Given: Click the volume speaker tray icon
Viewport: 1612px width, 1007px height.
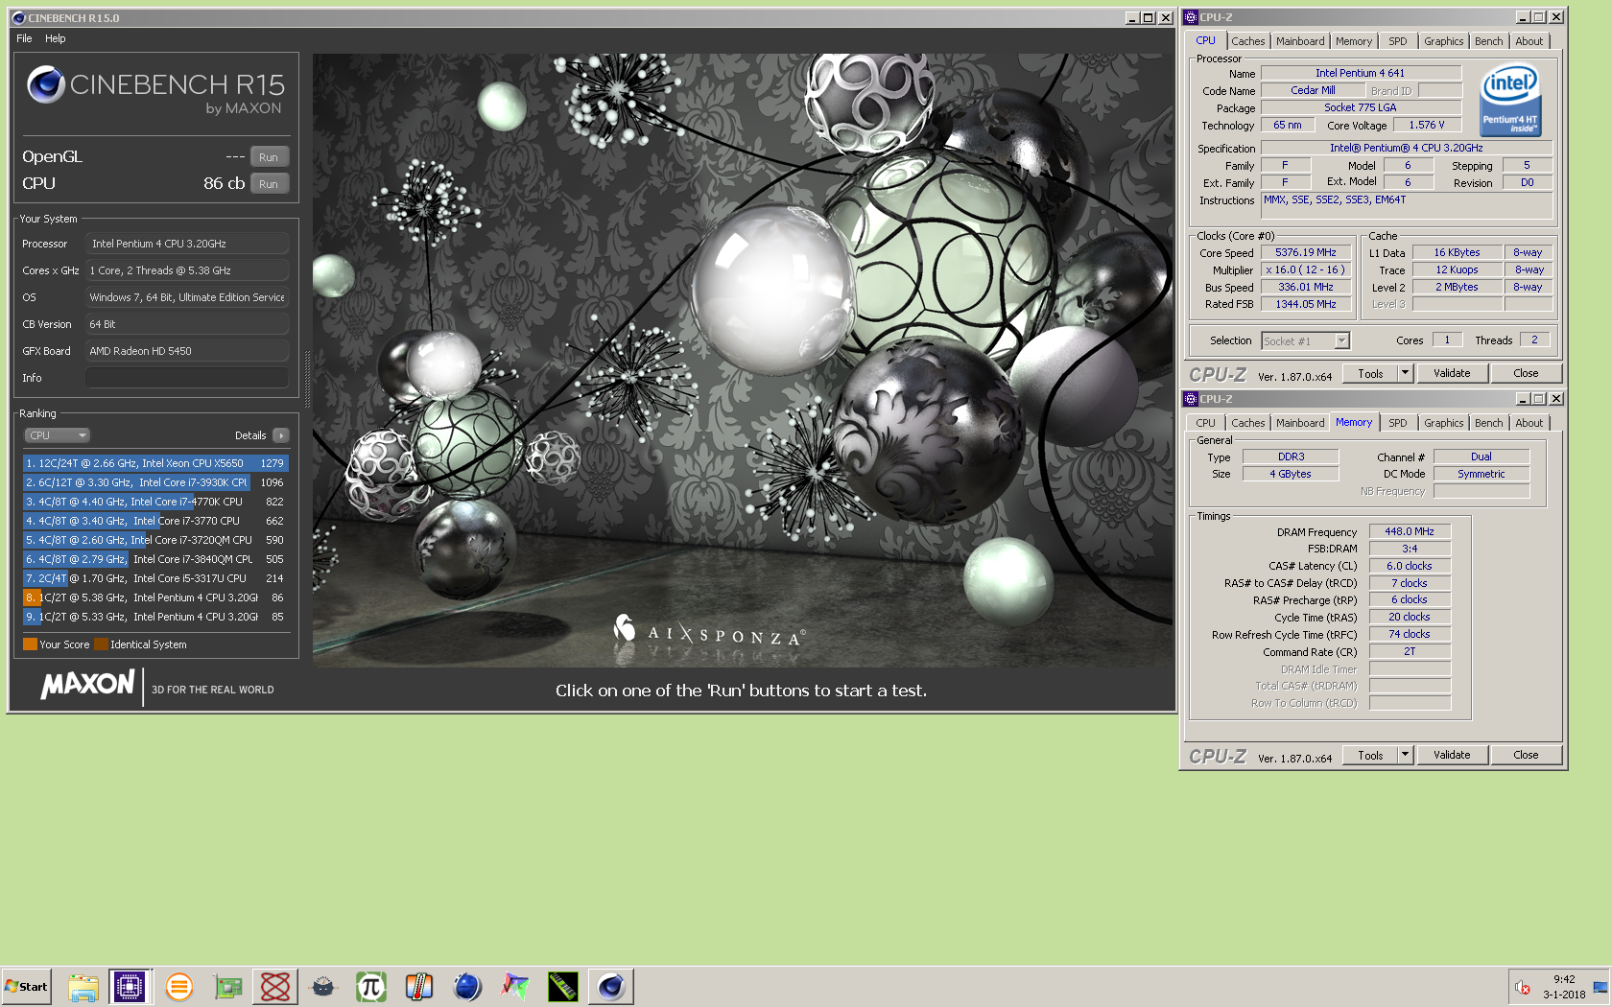Looking at the screenshot, I should [1523, 987].
